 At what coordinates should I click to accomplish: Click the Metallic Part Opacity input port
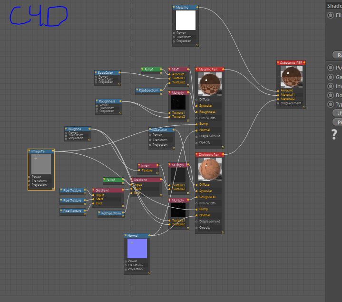(196, 142)
